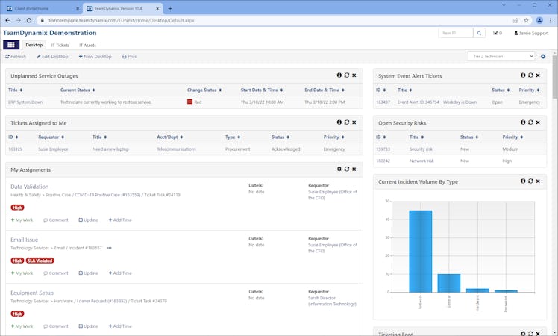
Task: Comment on the Email Issue assignment
Action: point(56,273)
